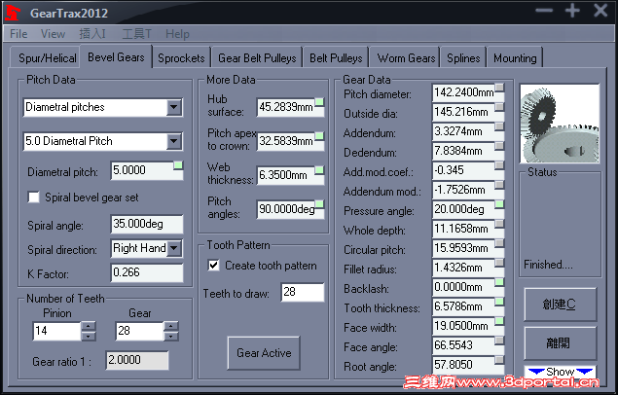Click the bevel gear preview thumbnail
Image resolution: width=618 pixels, height=395 pixels.
pyautogui.click(x=560, y=124)
